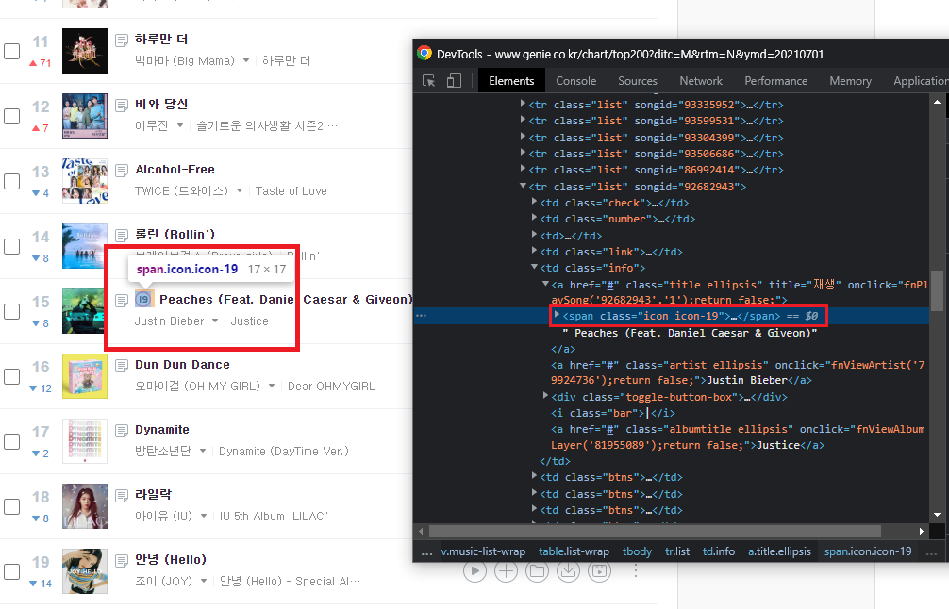Expand the td class="check" node
949x609 pixels.
534,202
